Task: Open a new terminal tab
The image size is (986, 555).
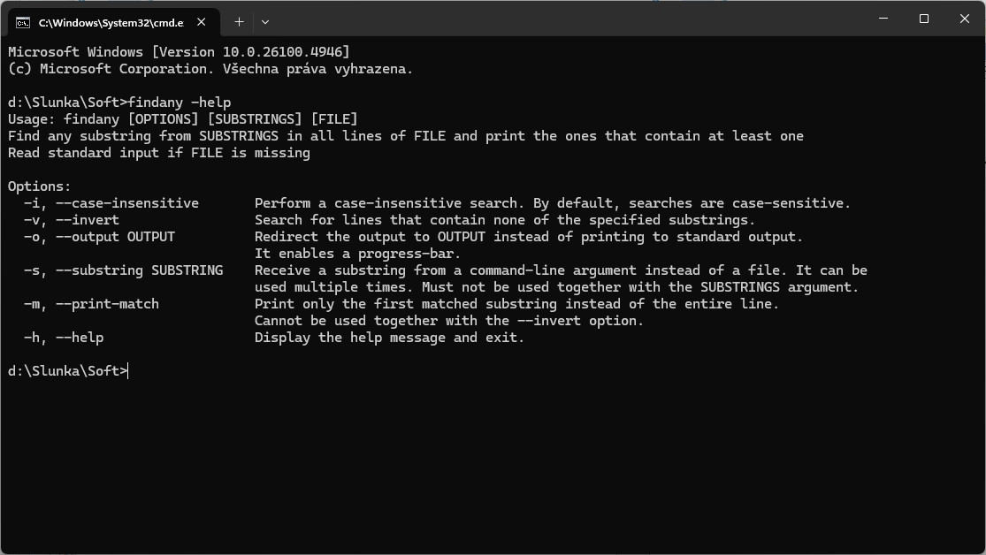Action: pos(239,21)
